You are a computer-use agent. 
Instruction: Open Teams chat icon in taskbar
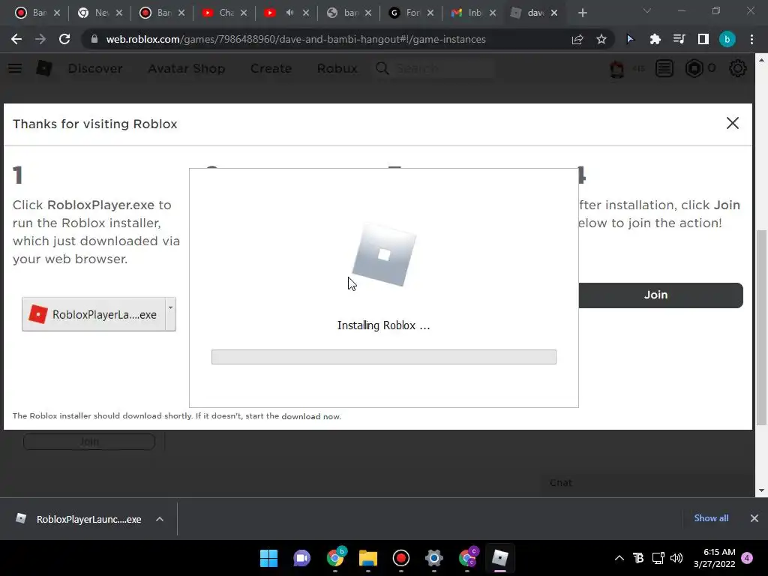point(301,558)
